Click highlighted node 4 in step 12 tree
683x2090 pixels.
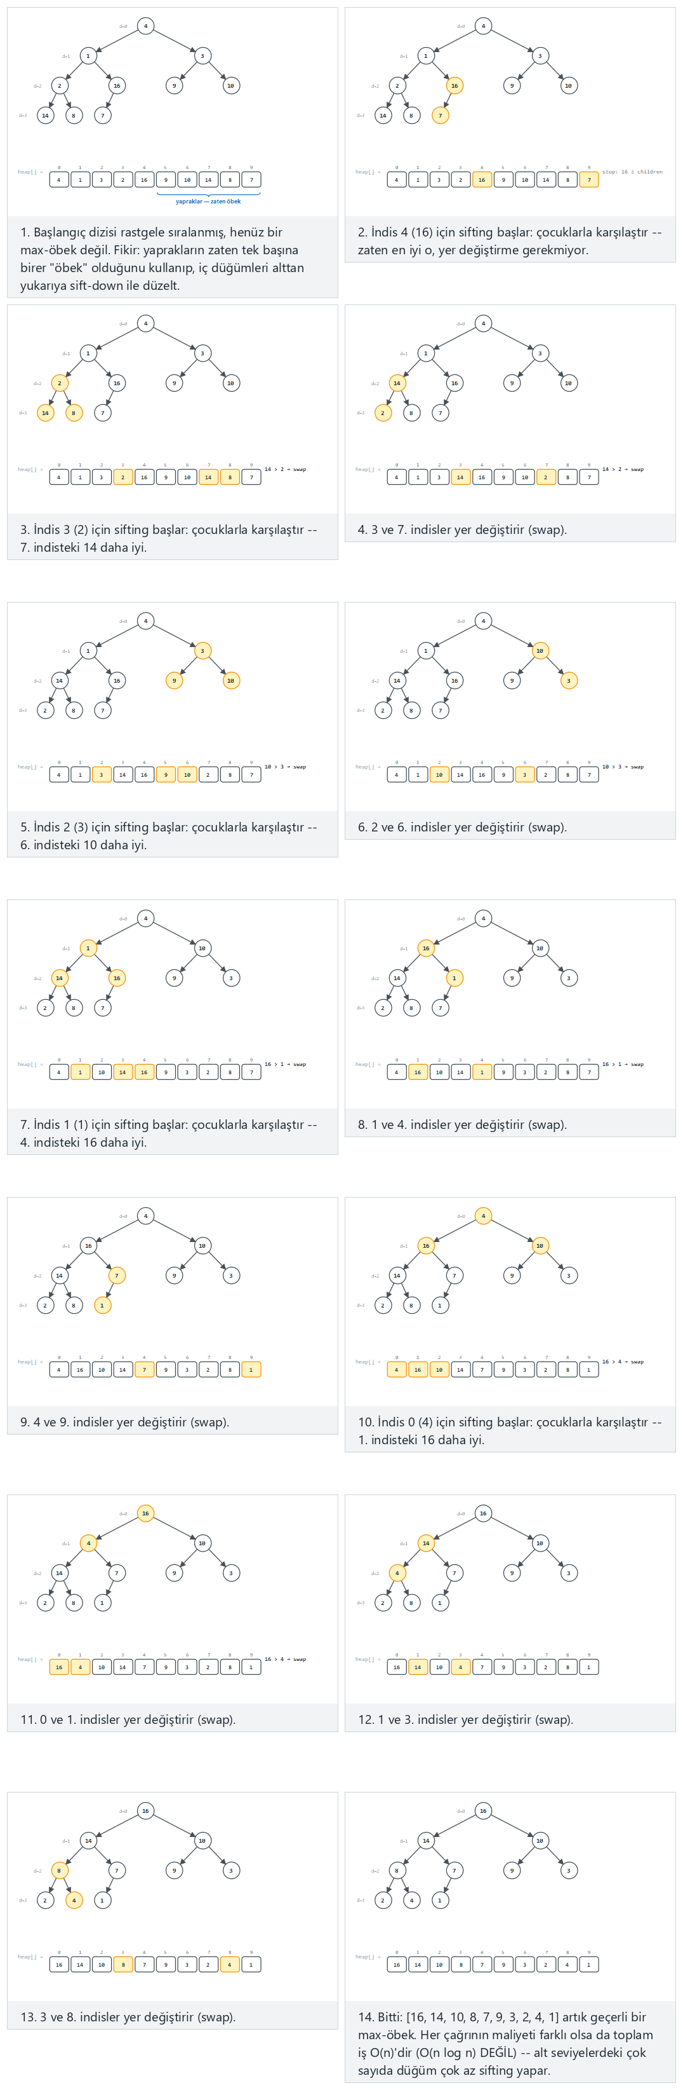[x=397, y=1573]
